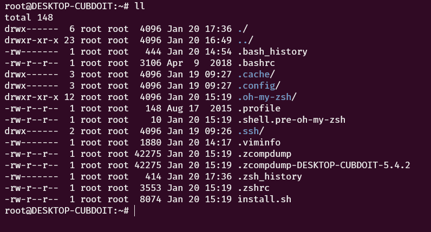Click the typed ll command text
The width and height of the screenshot is (431, 232).
pyautogui.click(x=140, y=6)
